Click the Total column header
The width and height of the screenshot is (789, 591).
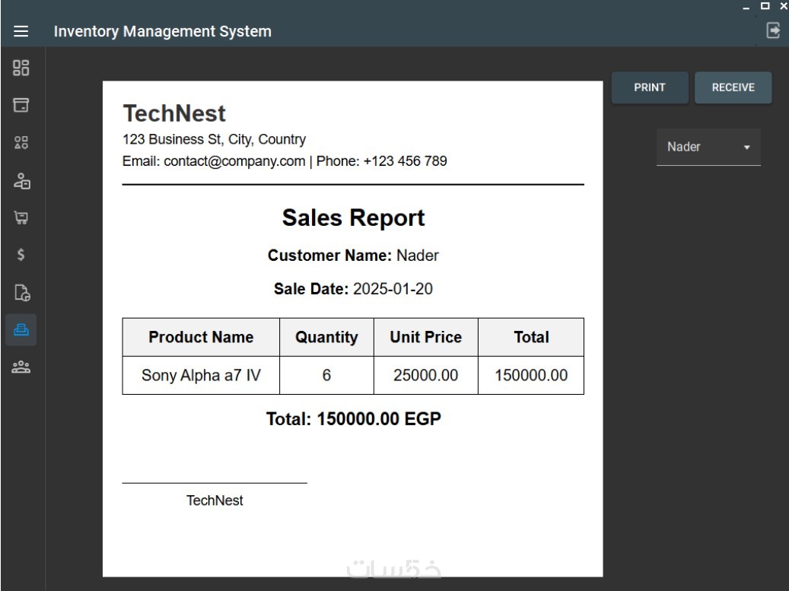[x=531, y=337]
